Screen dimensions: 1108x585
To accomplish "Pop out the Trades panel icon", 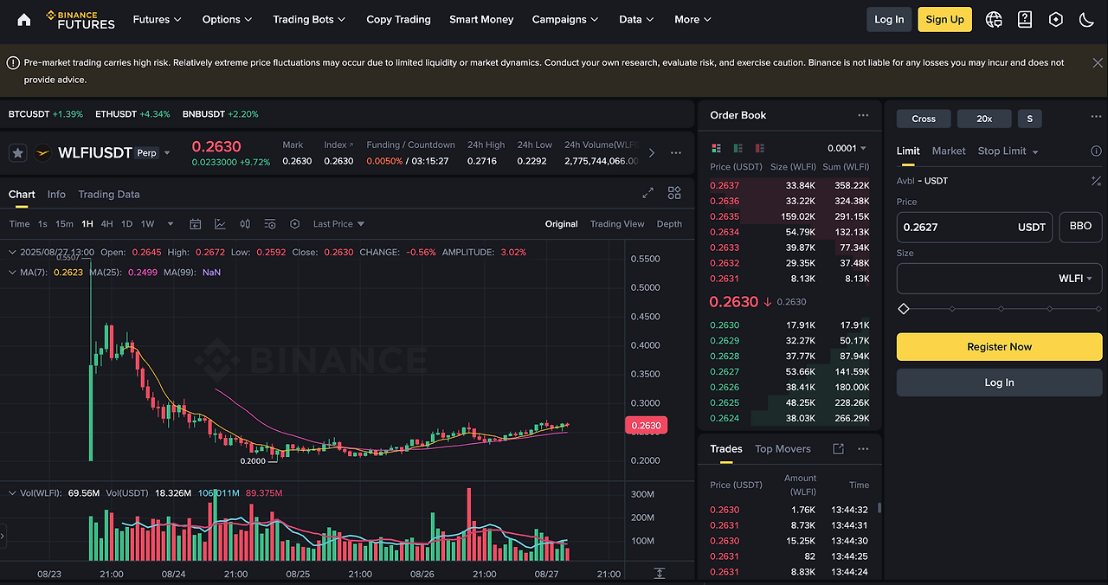I will point(838,449).
